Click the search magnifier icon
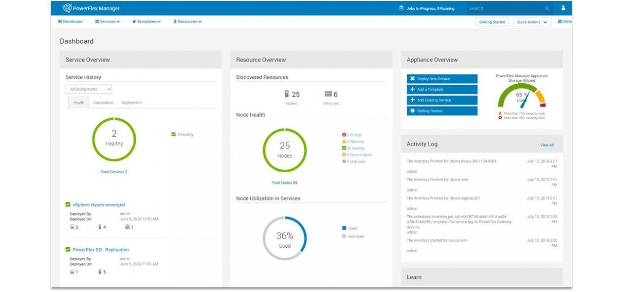The image size is (623, 292). pos(547,8)
